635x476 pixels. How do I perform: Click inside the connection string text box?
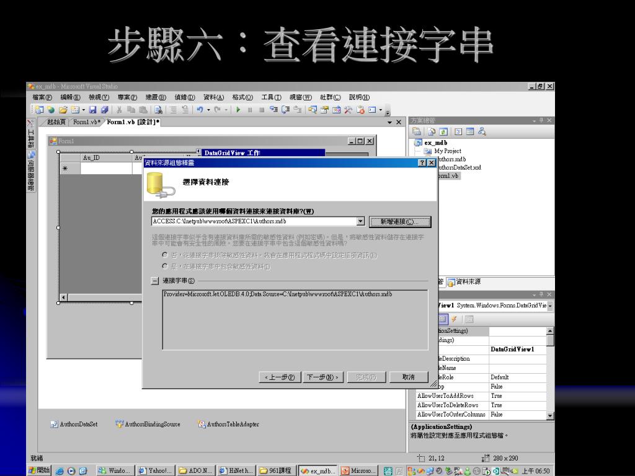(295, 319)
